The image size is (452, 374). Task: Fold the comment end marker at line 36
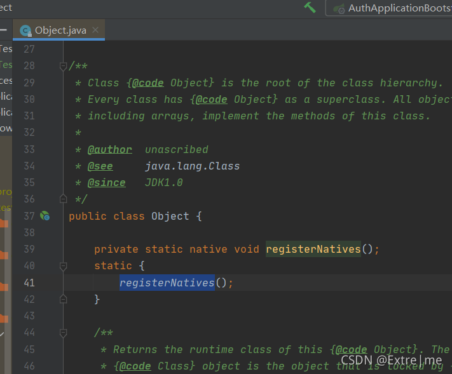tap(63, 199)
